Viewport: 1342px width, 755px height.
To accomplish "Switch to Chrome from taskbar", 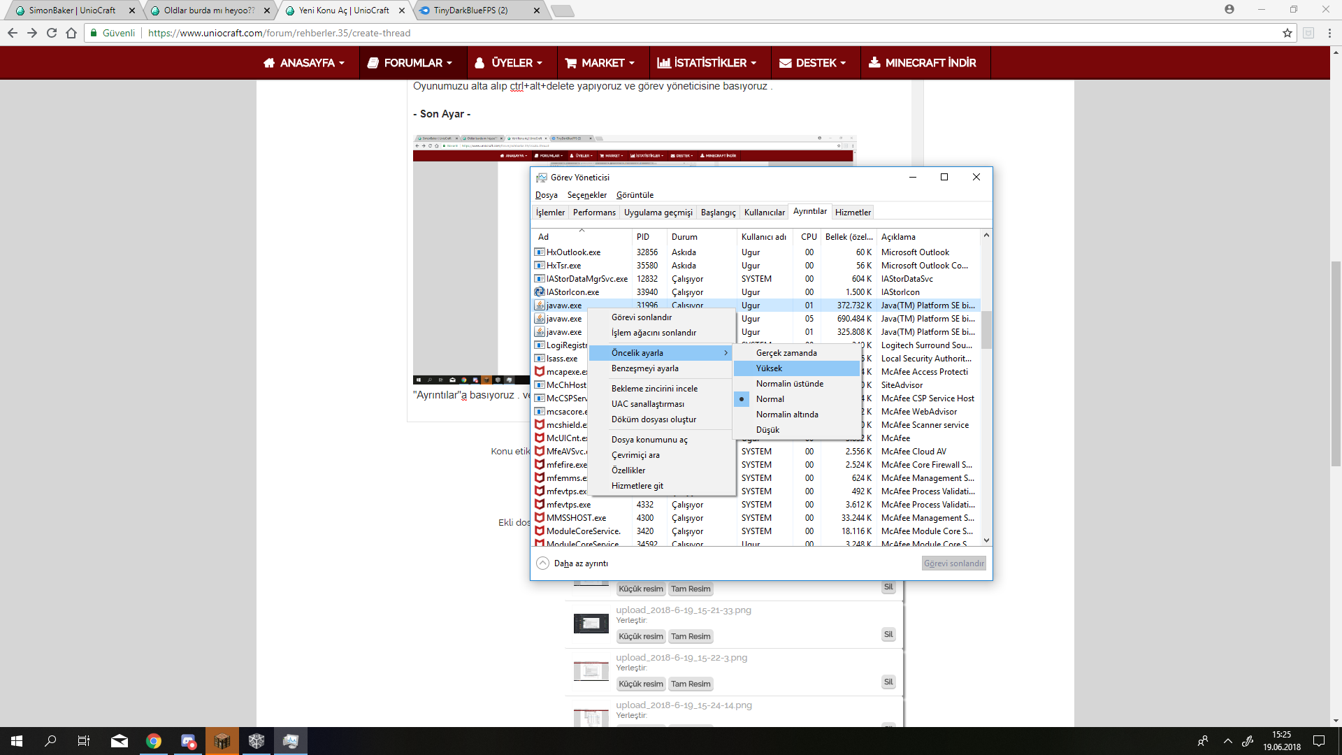I will (x=154, y=741).
